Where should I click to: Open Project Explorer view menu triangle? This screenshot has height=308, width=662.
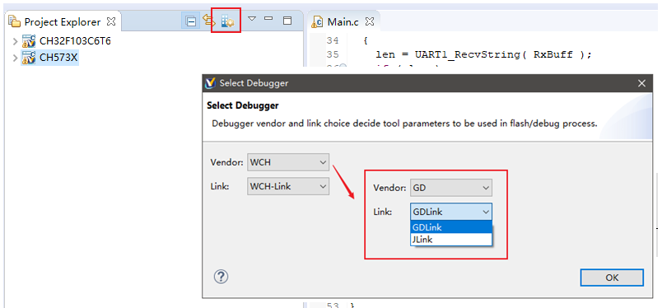click(252, 19)
